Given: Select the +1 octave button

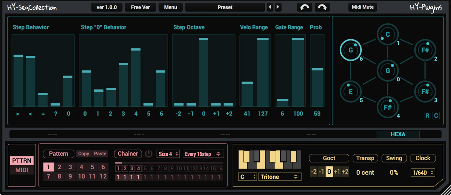Looking at the screenshot, I should click(337, 172).
